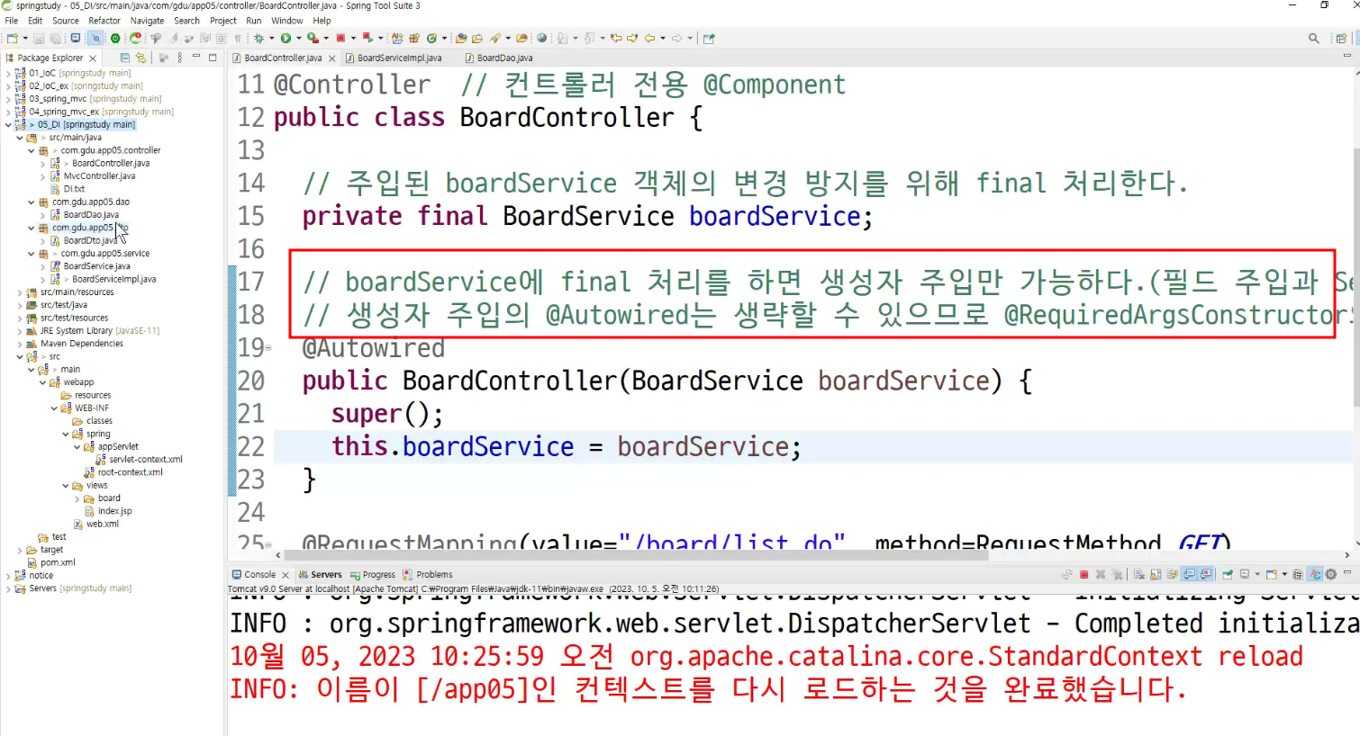This screenshot has height=736, width=1360.
Task: Click the Forward navigation arrow icon
Action: [x=676, y=38]
